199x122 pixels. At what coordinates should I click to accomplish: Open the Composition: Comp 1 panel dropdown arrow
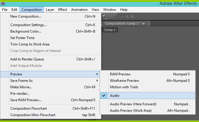(143, 24)
